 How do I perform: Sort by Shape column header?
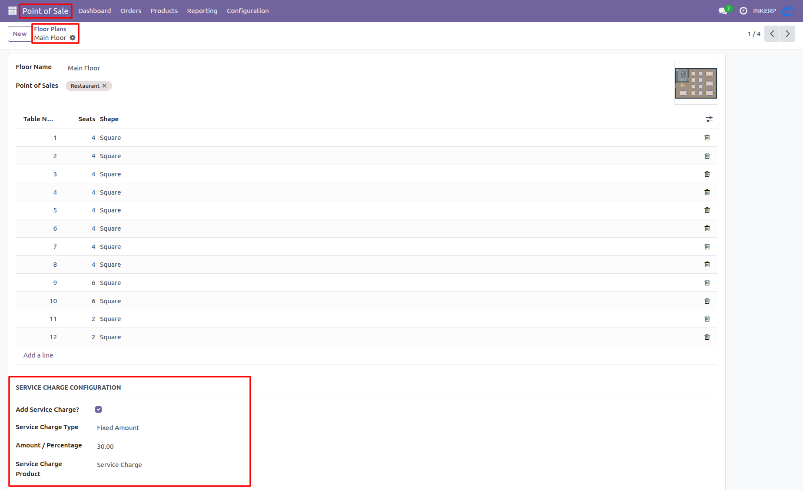[x=109, y=119]
